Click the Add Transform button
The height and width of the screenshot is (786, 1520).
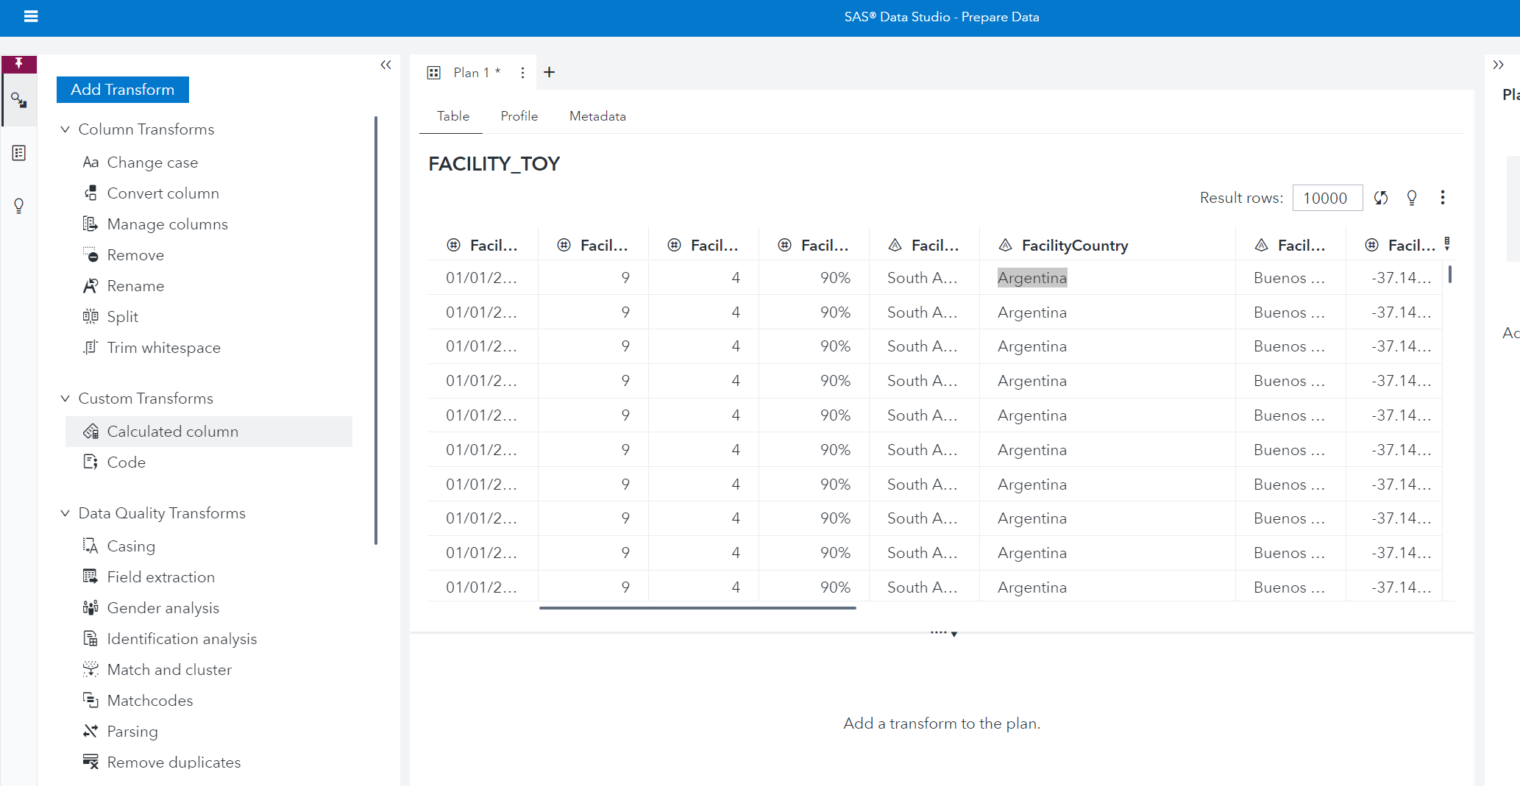[123, 90]
